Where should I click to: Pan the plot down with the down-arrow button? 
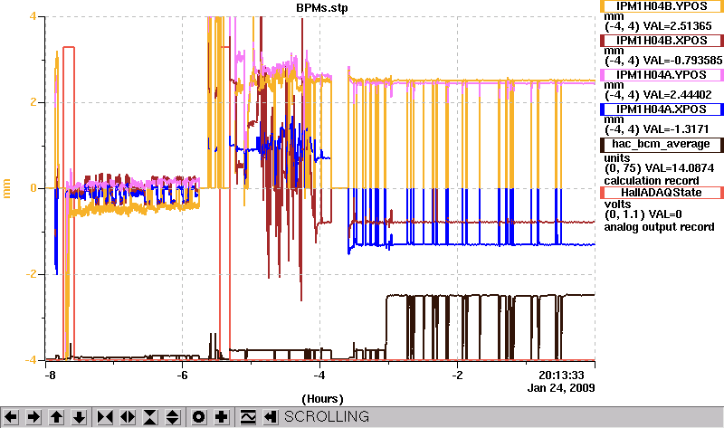pos(79,417)
